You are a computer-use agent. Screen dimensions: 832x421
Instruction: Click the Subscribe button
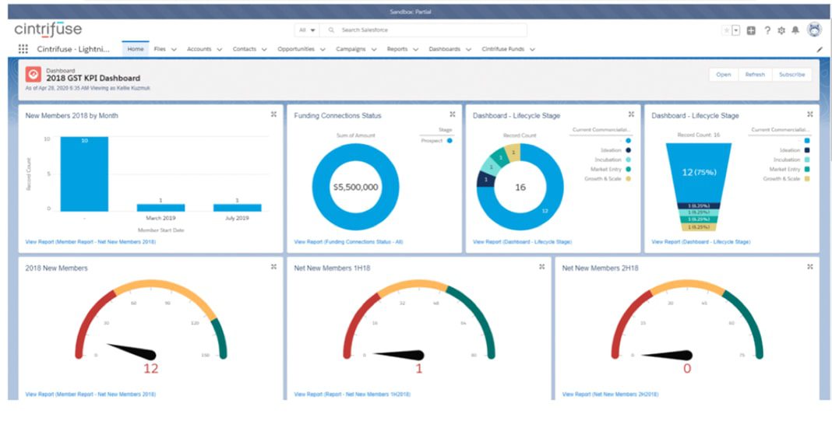(x=791, y=75)
